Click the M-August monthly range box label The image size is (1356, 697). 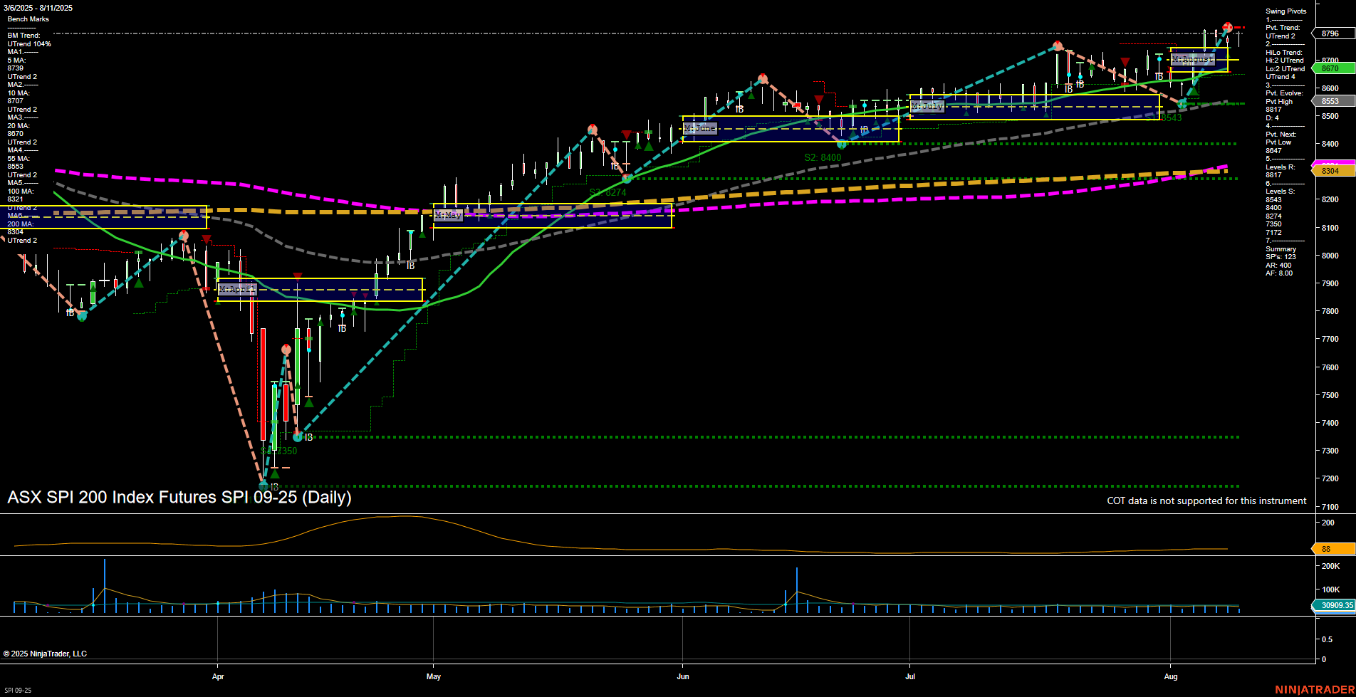point(1191,59)
